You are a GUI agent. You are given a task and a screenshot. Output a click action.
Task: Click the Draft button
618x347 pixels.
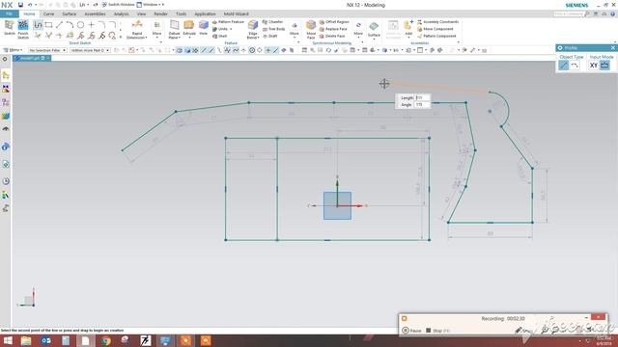pyautogui.click(x=269, y=37)
